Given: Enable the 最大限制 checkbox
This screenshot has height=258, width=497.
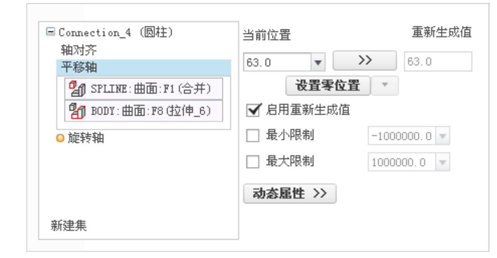Looking at the screenshot, I should (253, 162).
